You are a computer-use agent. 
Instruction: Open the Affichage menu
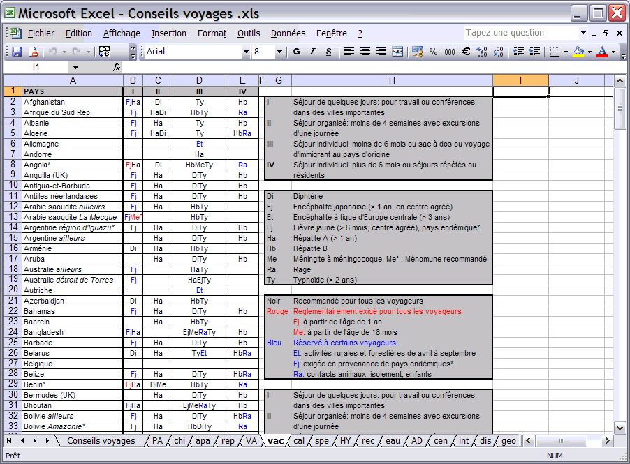[x=122, y=33]
